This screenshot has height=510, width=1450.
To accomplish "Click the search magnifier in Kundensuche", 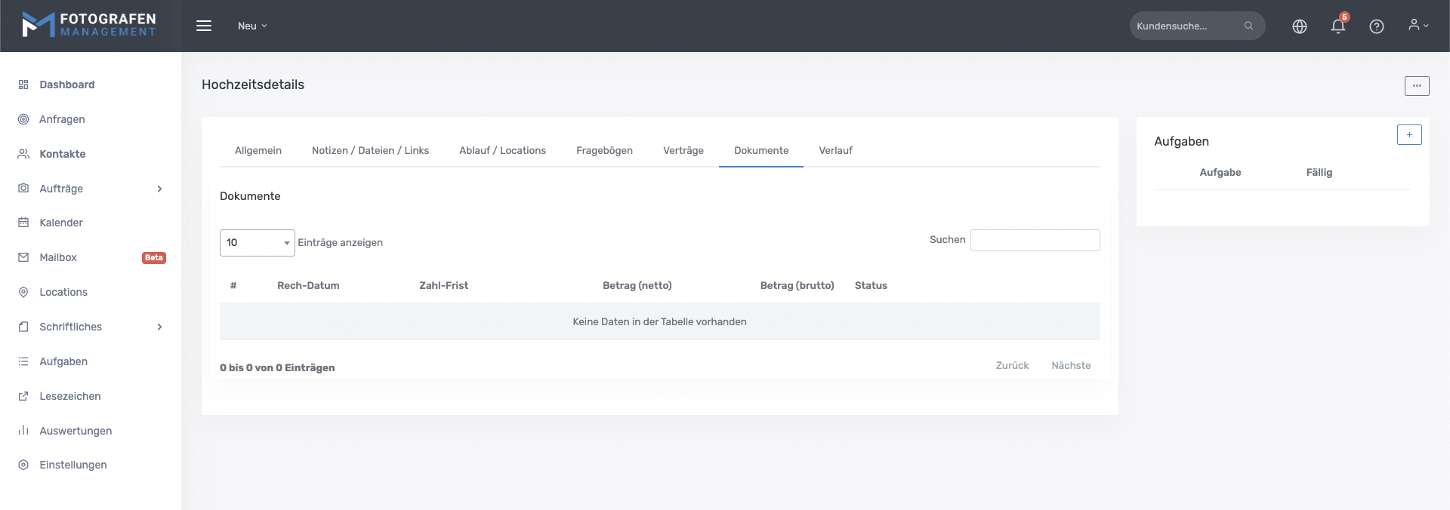I will 1248,26.
